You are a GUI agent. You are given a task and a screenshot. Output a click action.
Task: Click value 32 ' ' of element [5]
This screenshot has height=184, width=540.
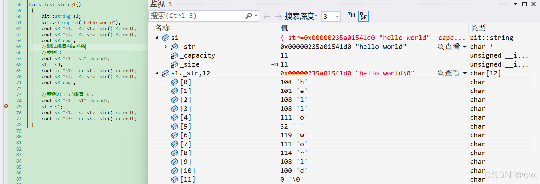click(292, 126)
